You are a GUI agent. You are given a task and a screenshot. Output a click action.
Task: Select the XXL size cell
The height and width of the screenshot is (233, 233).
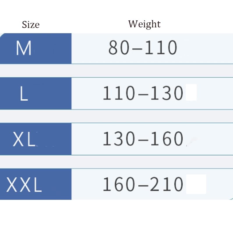(x=36, y=184)
